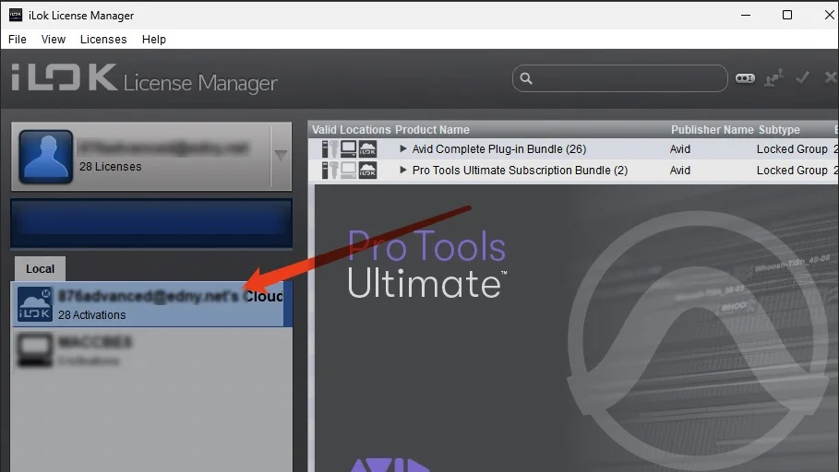839x472 pixels.
Task: Click the magnifier icon in search field
Action: 526,78
